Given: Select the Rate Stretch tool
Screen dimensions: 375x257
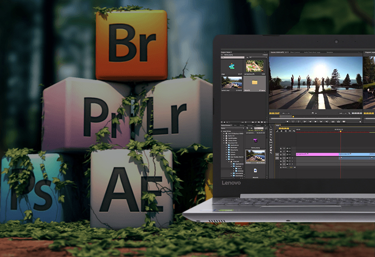Looking at the screenshot, I should (271, 137).
